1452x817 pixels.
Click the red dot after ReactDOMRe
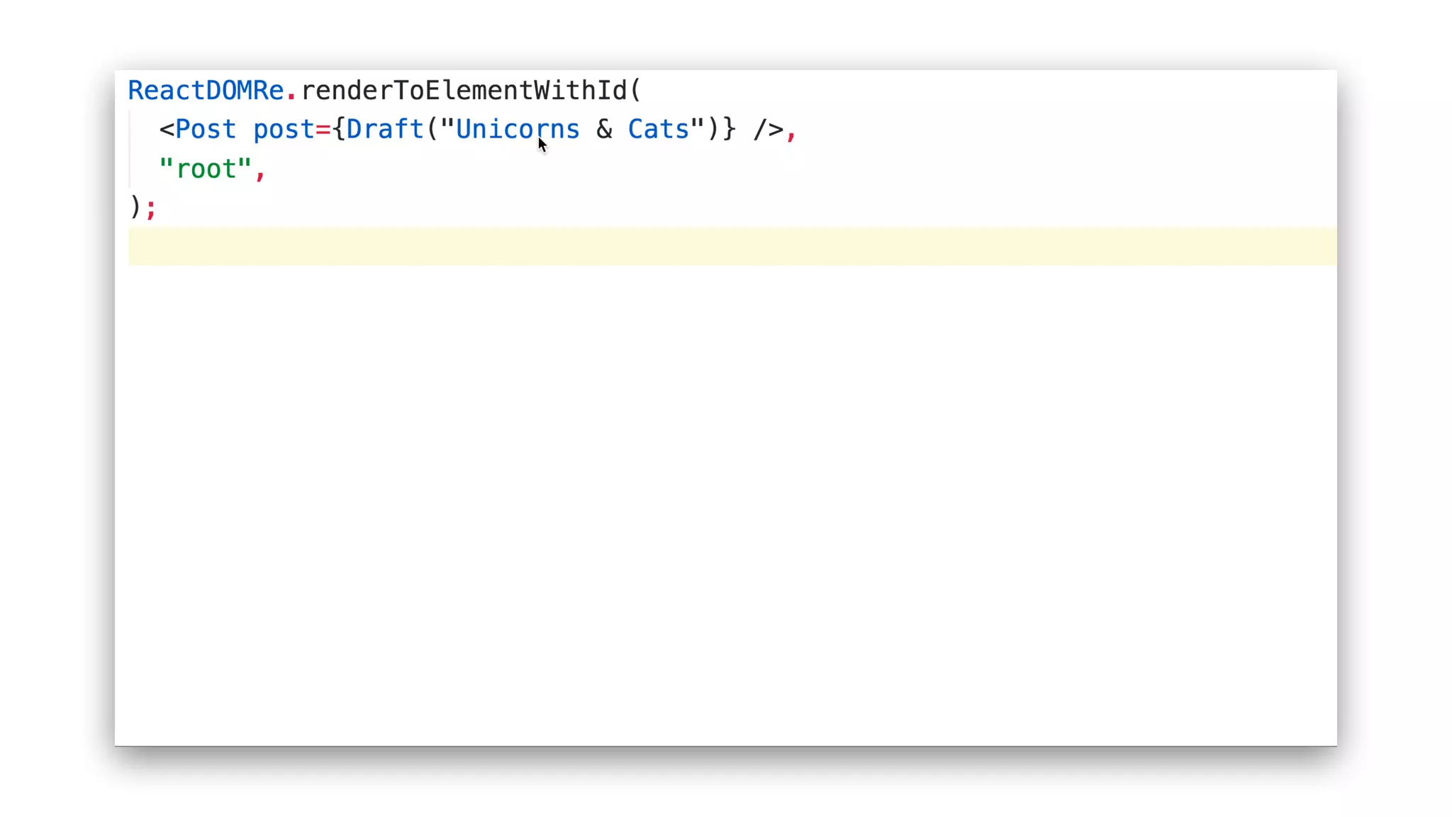coord(291,92)
